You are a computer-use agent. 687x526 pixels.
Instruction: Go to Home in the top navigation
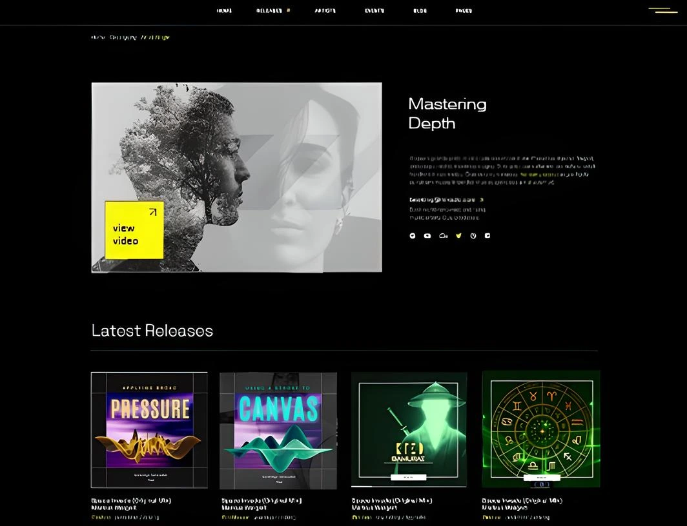pos(224,10)
